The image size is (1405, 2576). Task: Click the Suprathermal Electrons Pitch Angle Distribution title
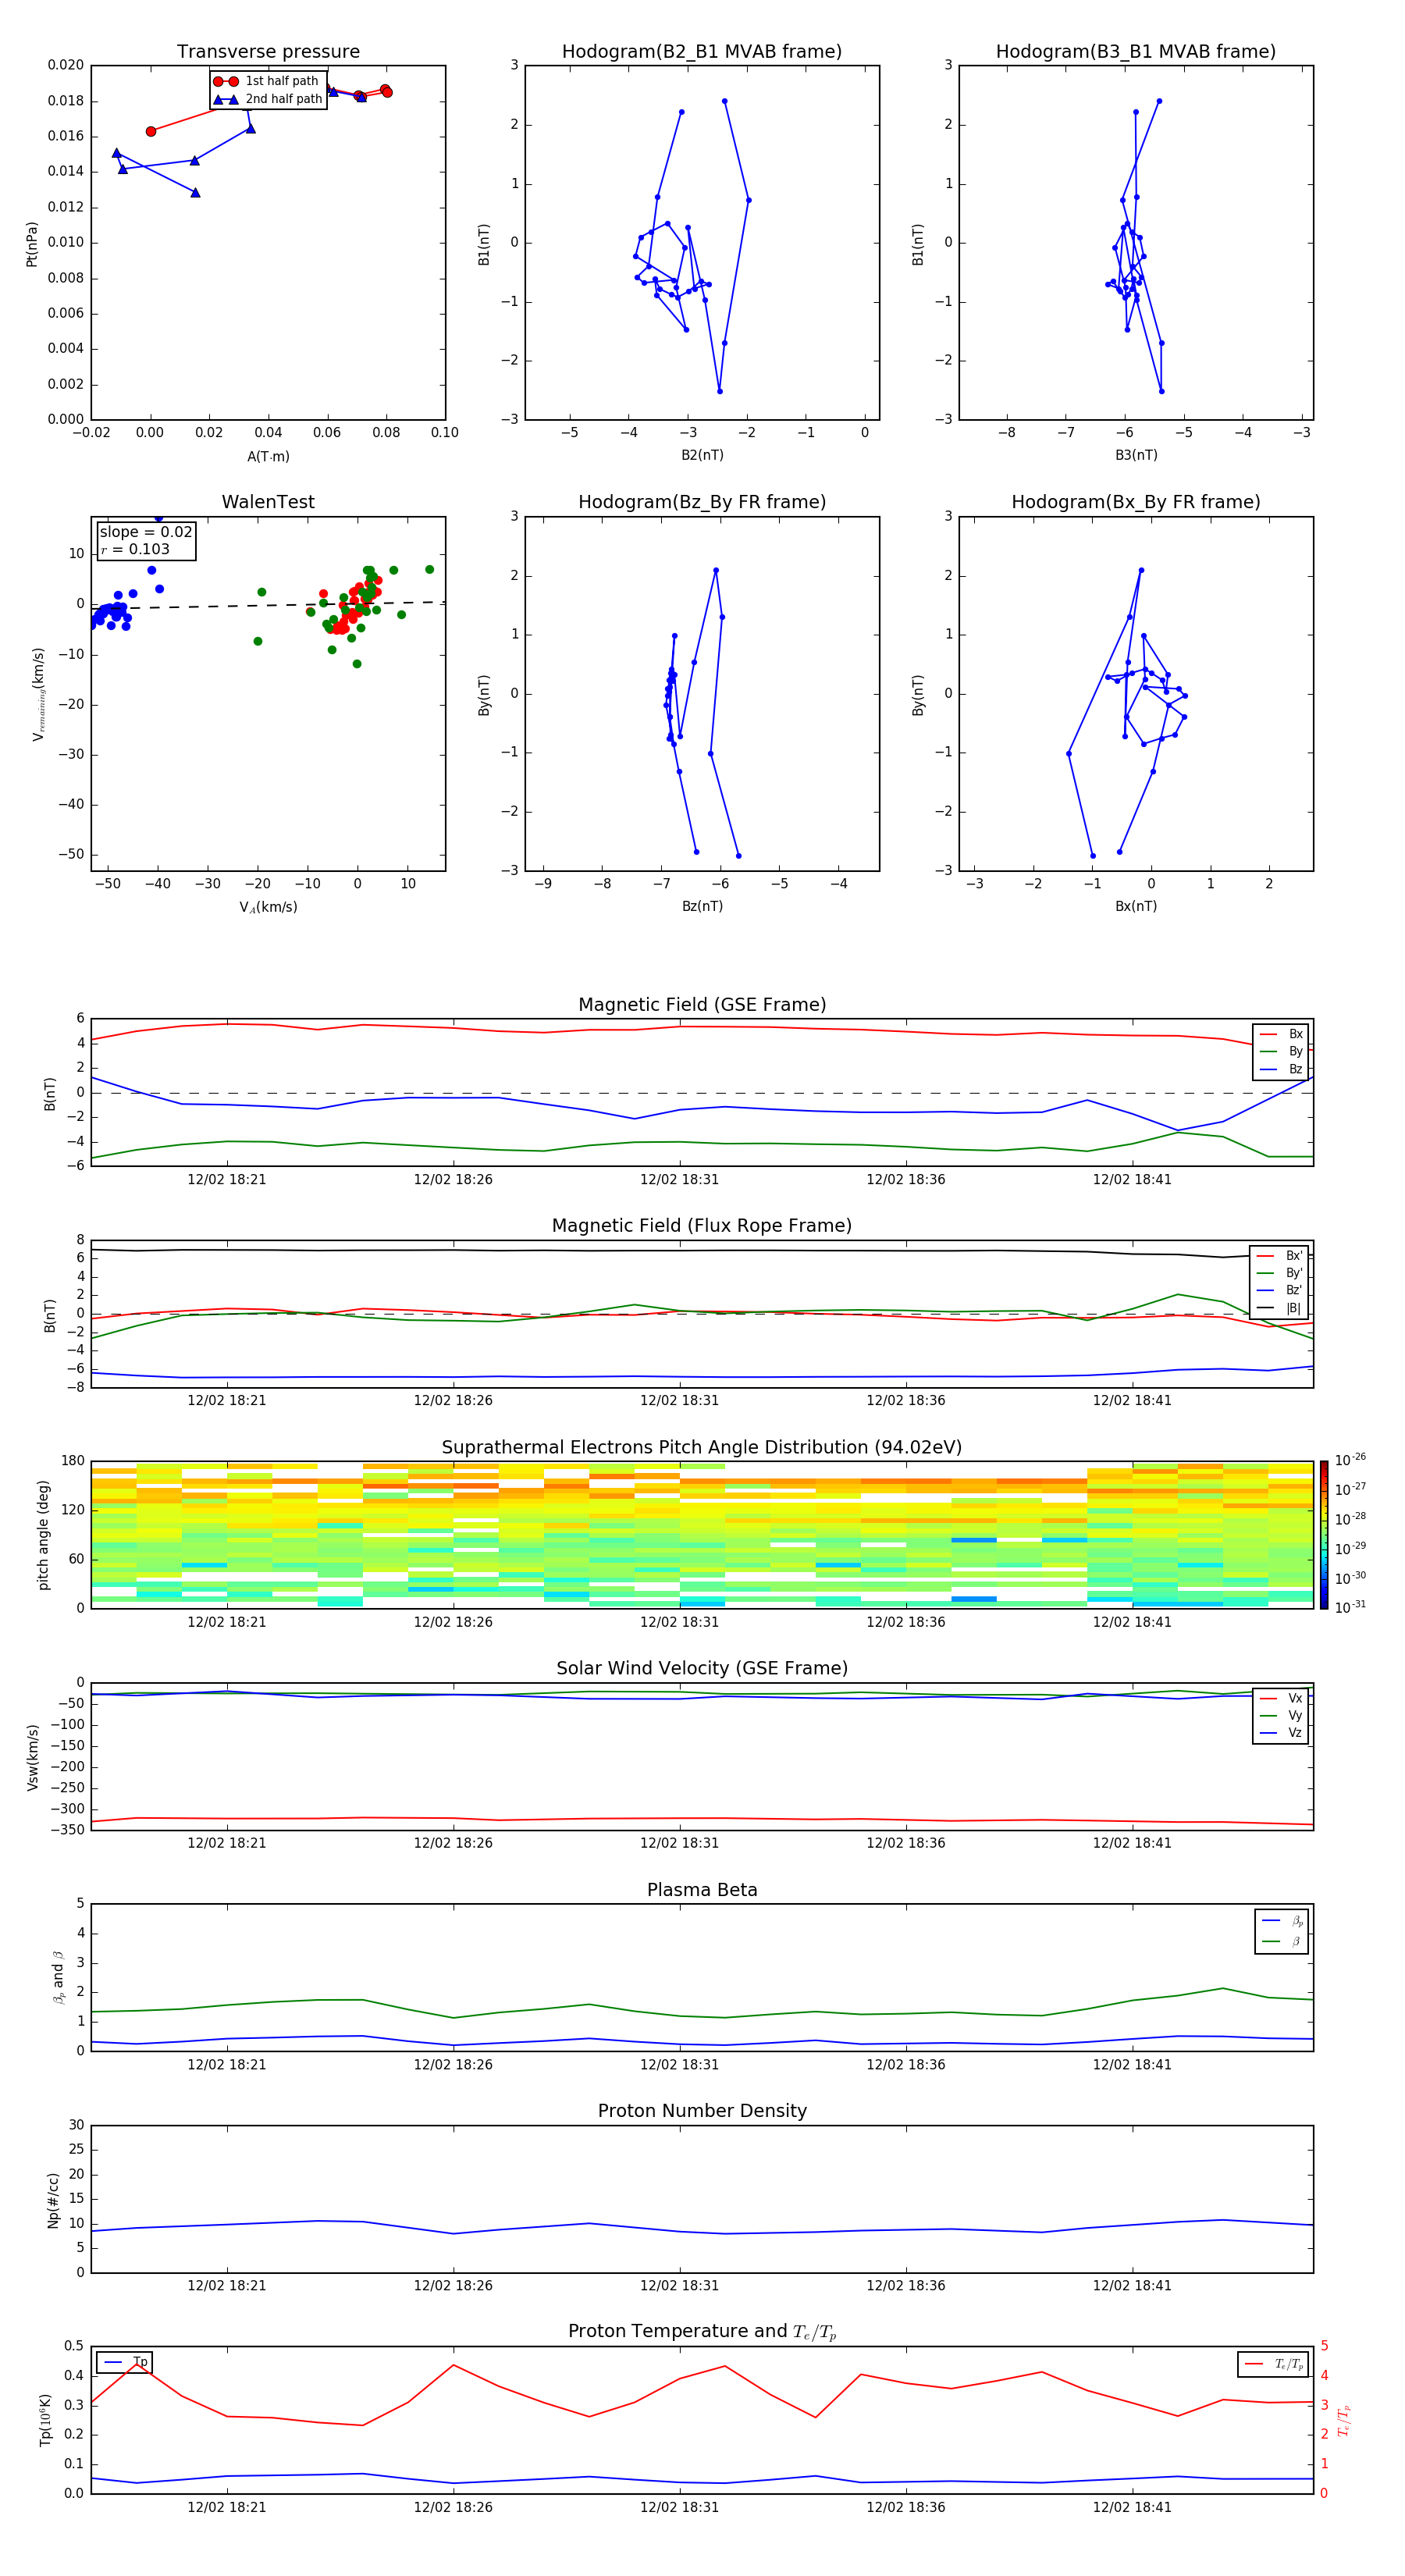pos(702,1447)
